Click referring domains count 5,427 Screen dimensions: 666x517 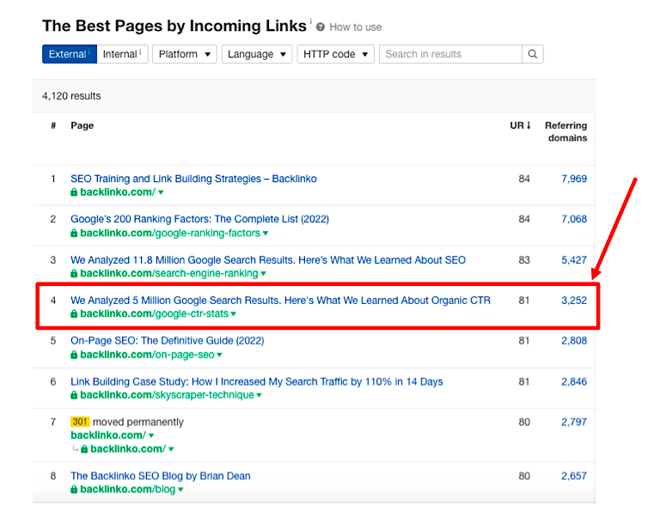tap(574, 259)
